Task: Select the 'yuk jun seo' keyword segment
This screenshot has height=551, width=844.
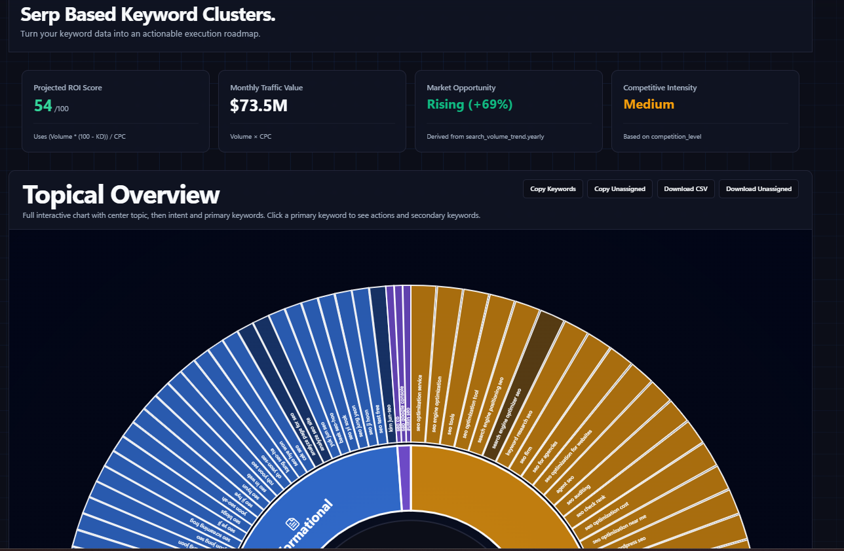Action: point(306,384)
